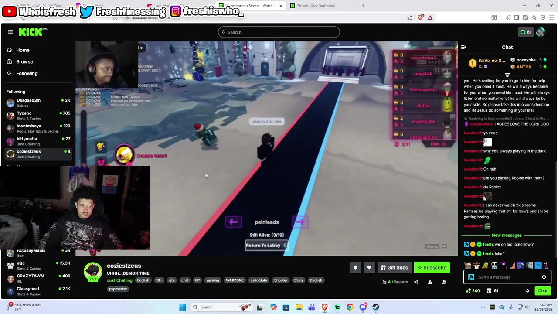Select the callofduty tag
Viewport: 558px width, 314px height.
click(x=259, y=280)
